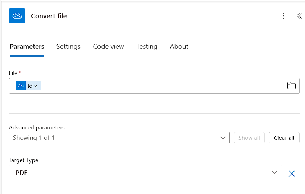The width and height of the screenshot is (305, 194).
Task: Expand the Advanced parameters dropdown
Action: coord(119,138)
